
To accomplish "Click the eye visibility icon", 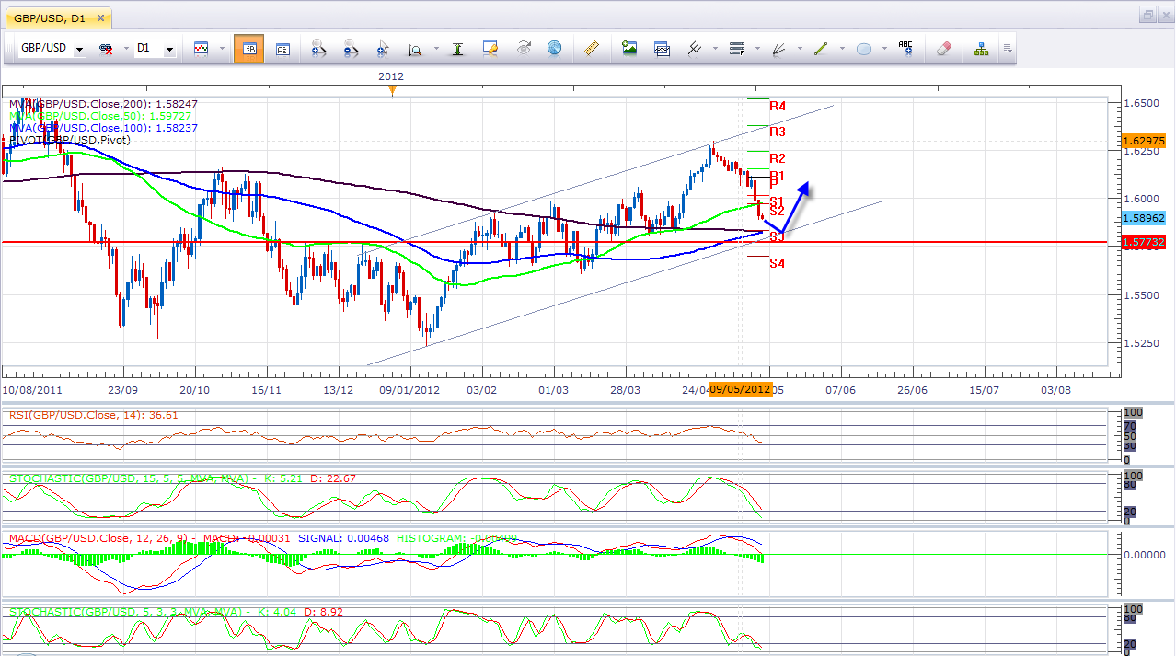I will [524, 49].
